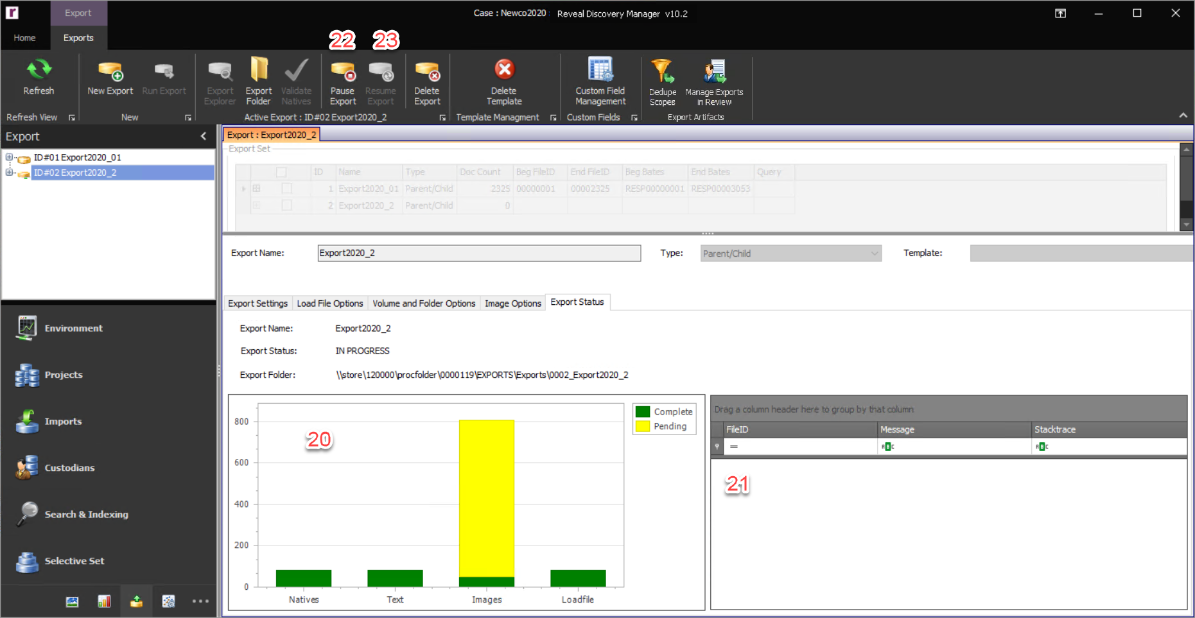Select the Exports ribbon tab

(x=78, y=38)
